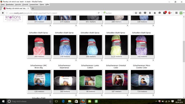The width and height of the screenshot is (185, 104).
Task: Click the page vertical scrollbar thumb
Action: 184,51
